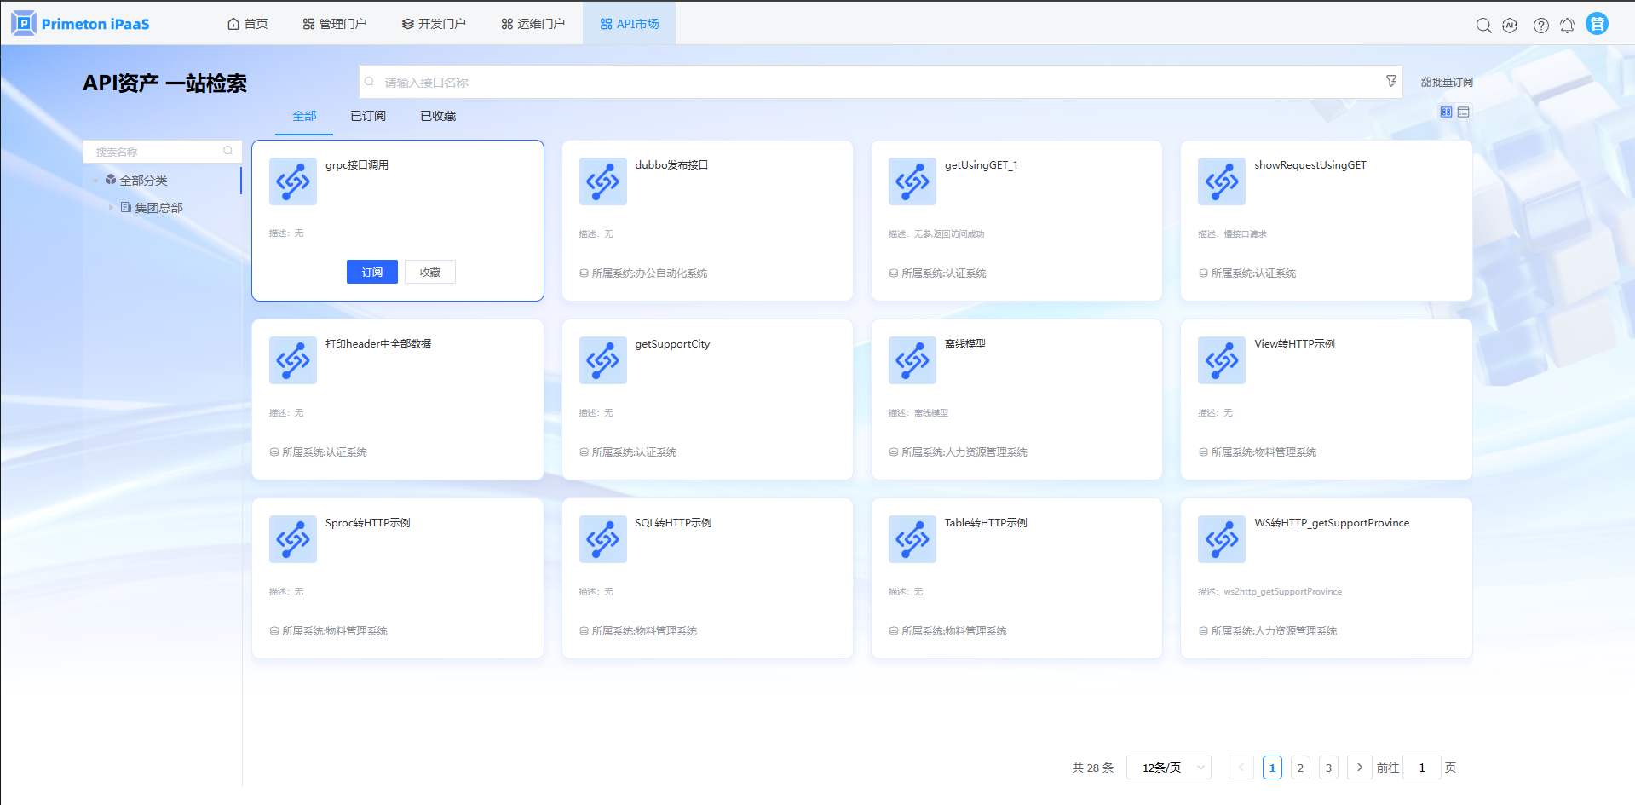Open the help question mark icon
This screenshot has width=1635, height=805.
[x=1540, y=26]
